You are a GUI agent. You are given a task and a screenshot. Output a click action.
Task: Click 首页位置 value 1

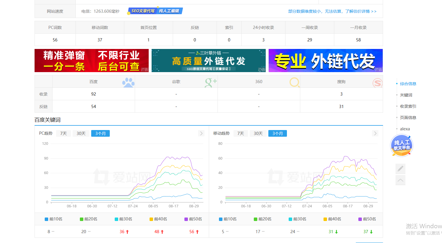pyautogui.click(x=148, y=40)
